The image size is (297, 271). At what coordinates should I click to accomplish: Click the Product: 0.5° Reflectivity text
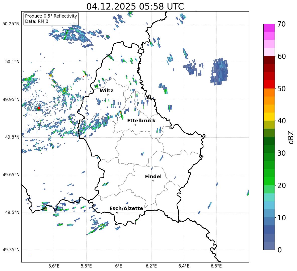[x=51, y=16]
